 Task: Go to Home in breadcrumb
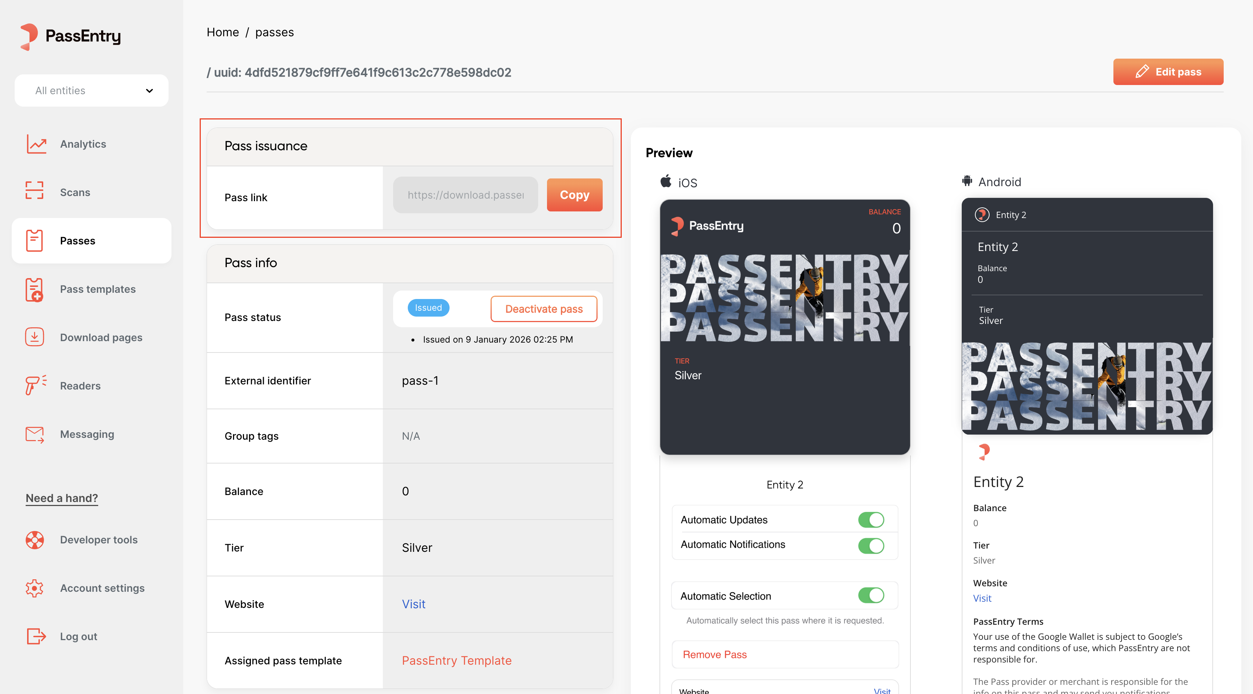[x=222, y=32]
